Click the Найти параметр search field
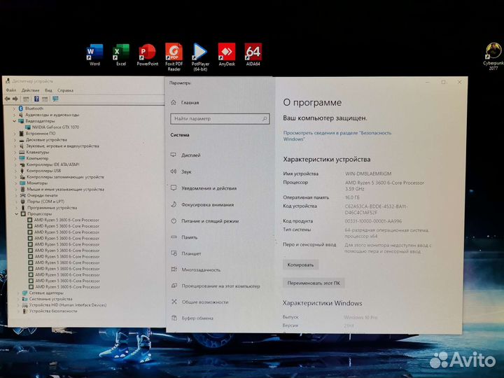Image resolution: width=504 pixels, height=378 pixels. pos(216,119)
